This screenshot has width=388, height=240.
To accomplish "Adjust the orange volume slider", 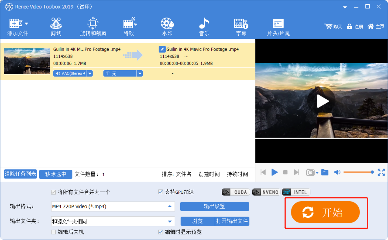I will click(359, 172).
